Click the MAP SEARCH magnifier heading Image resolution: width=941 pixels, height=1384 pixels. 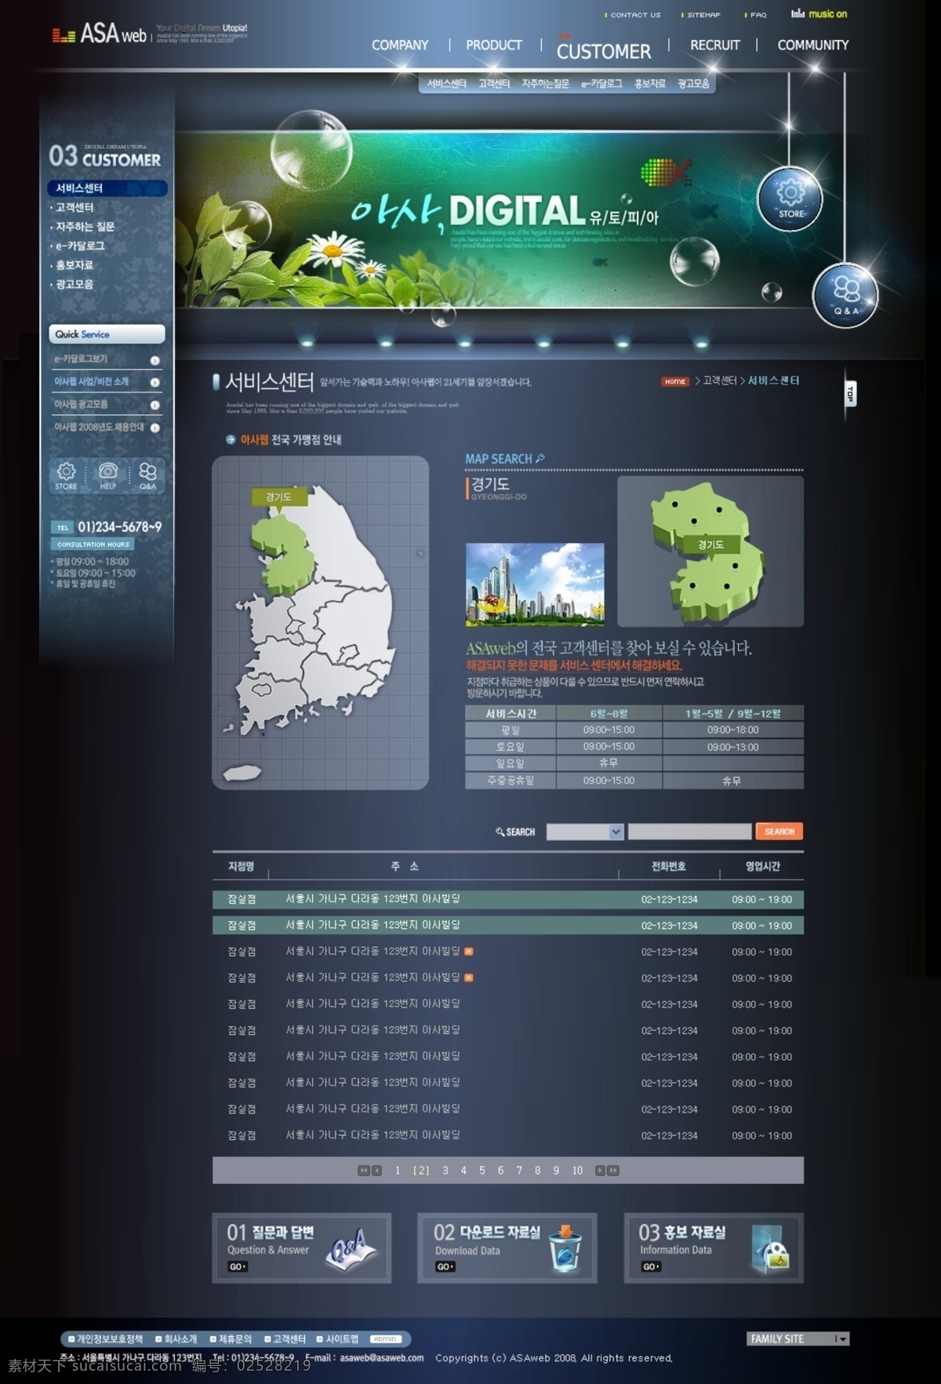pos(505,459)
